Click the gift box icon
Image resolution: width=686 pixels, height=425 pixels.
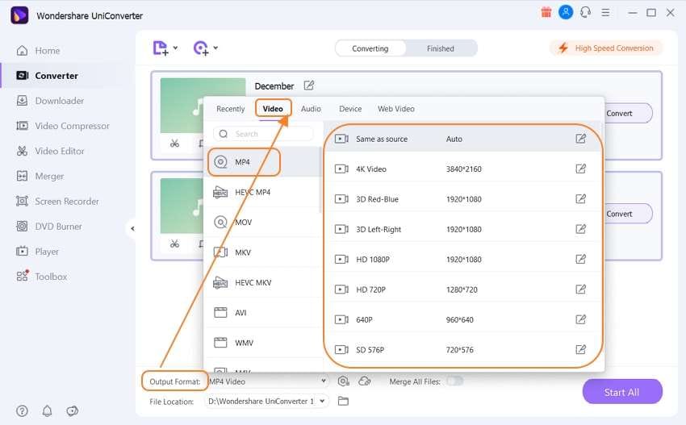[546, 12]
